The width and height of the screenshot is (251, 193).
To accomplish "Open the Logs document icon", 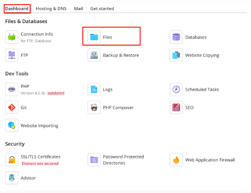I will (x=94, y=89).
